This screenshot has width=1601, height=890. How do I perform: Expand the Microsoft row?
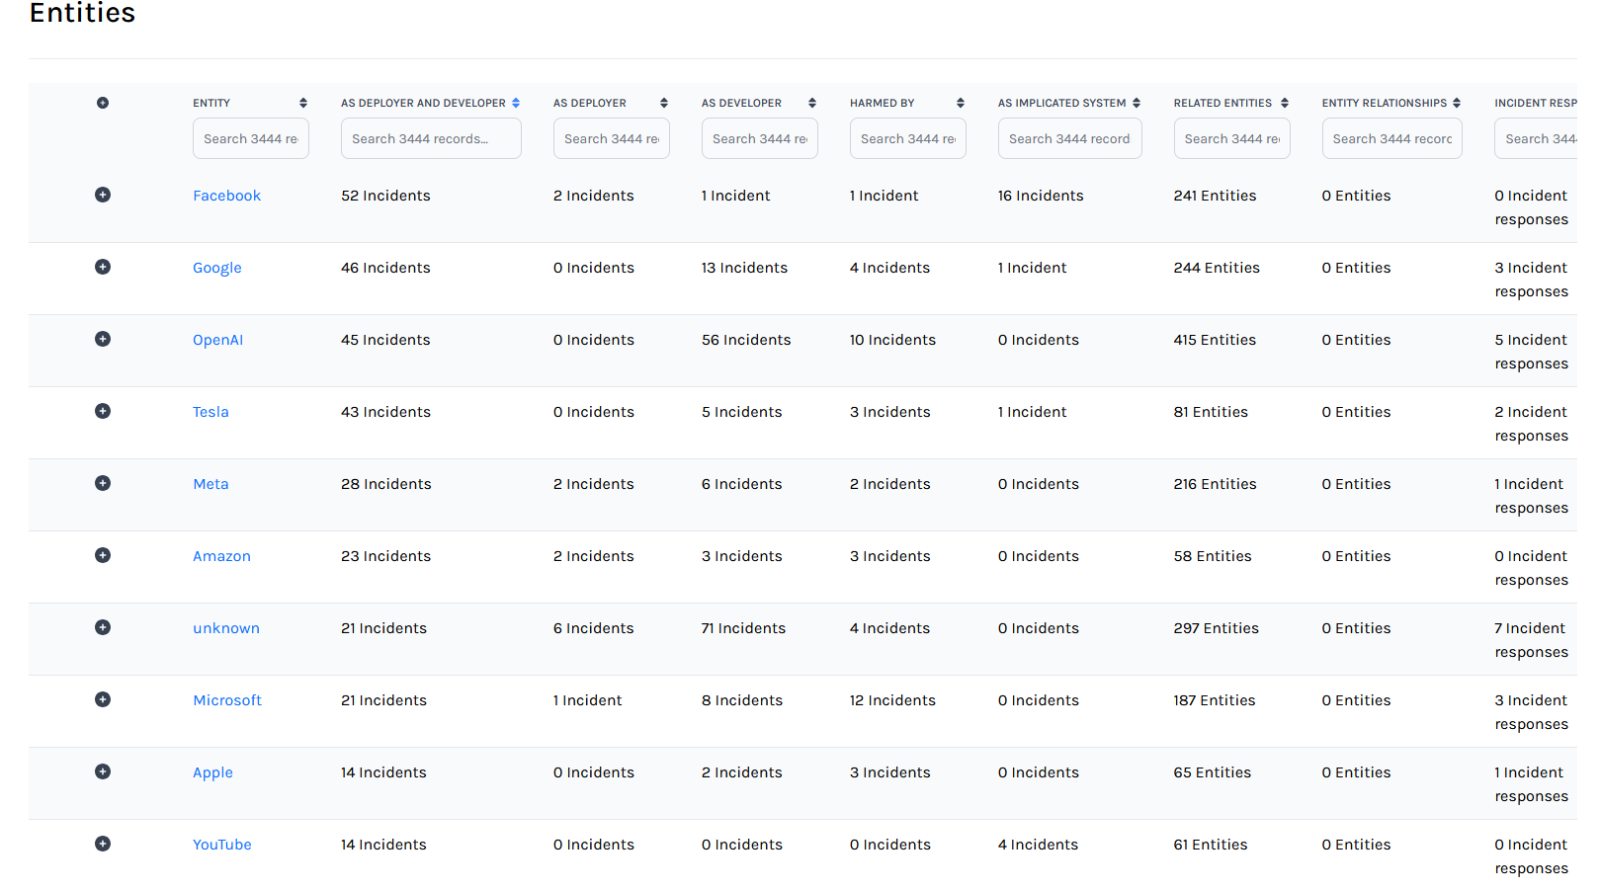pos(103,699)
